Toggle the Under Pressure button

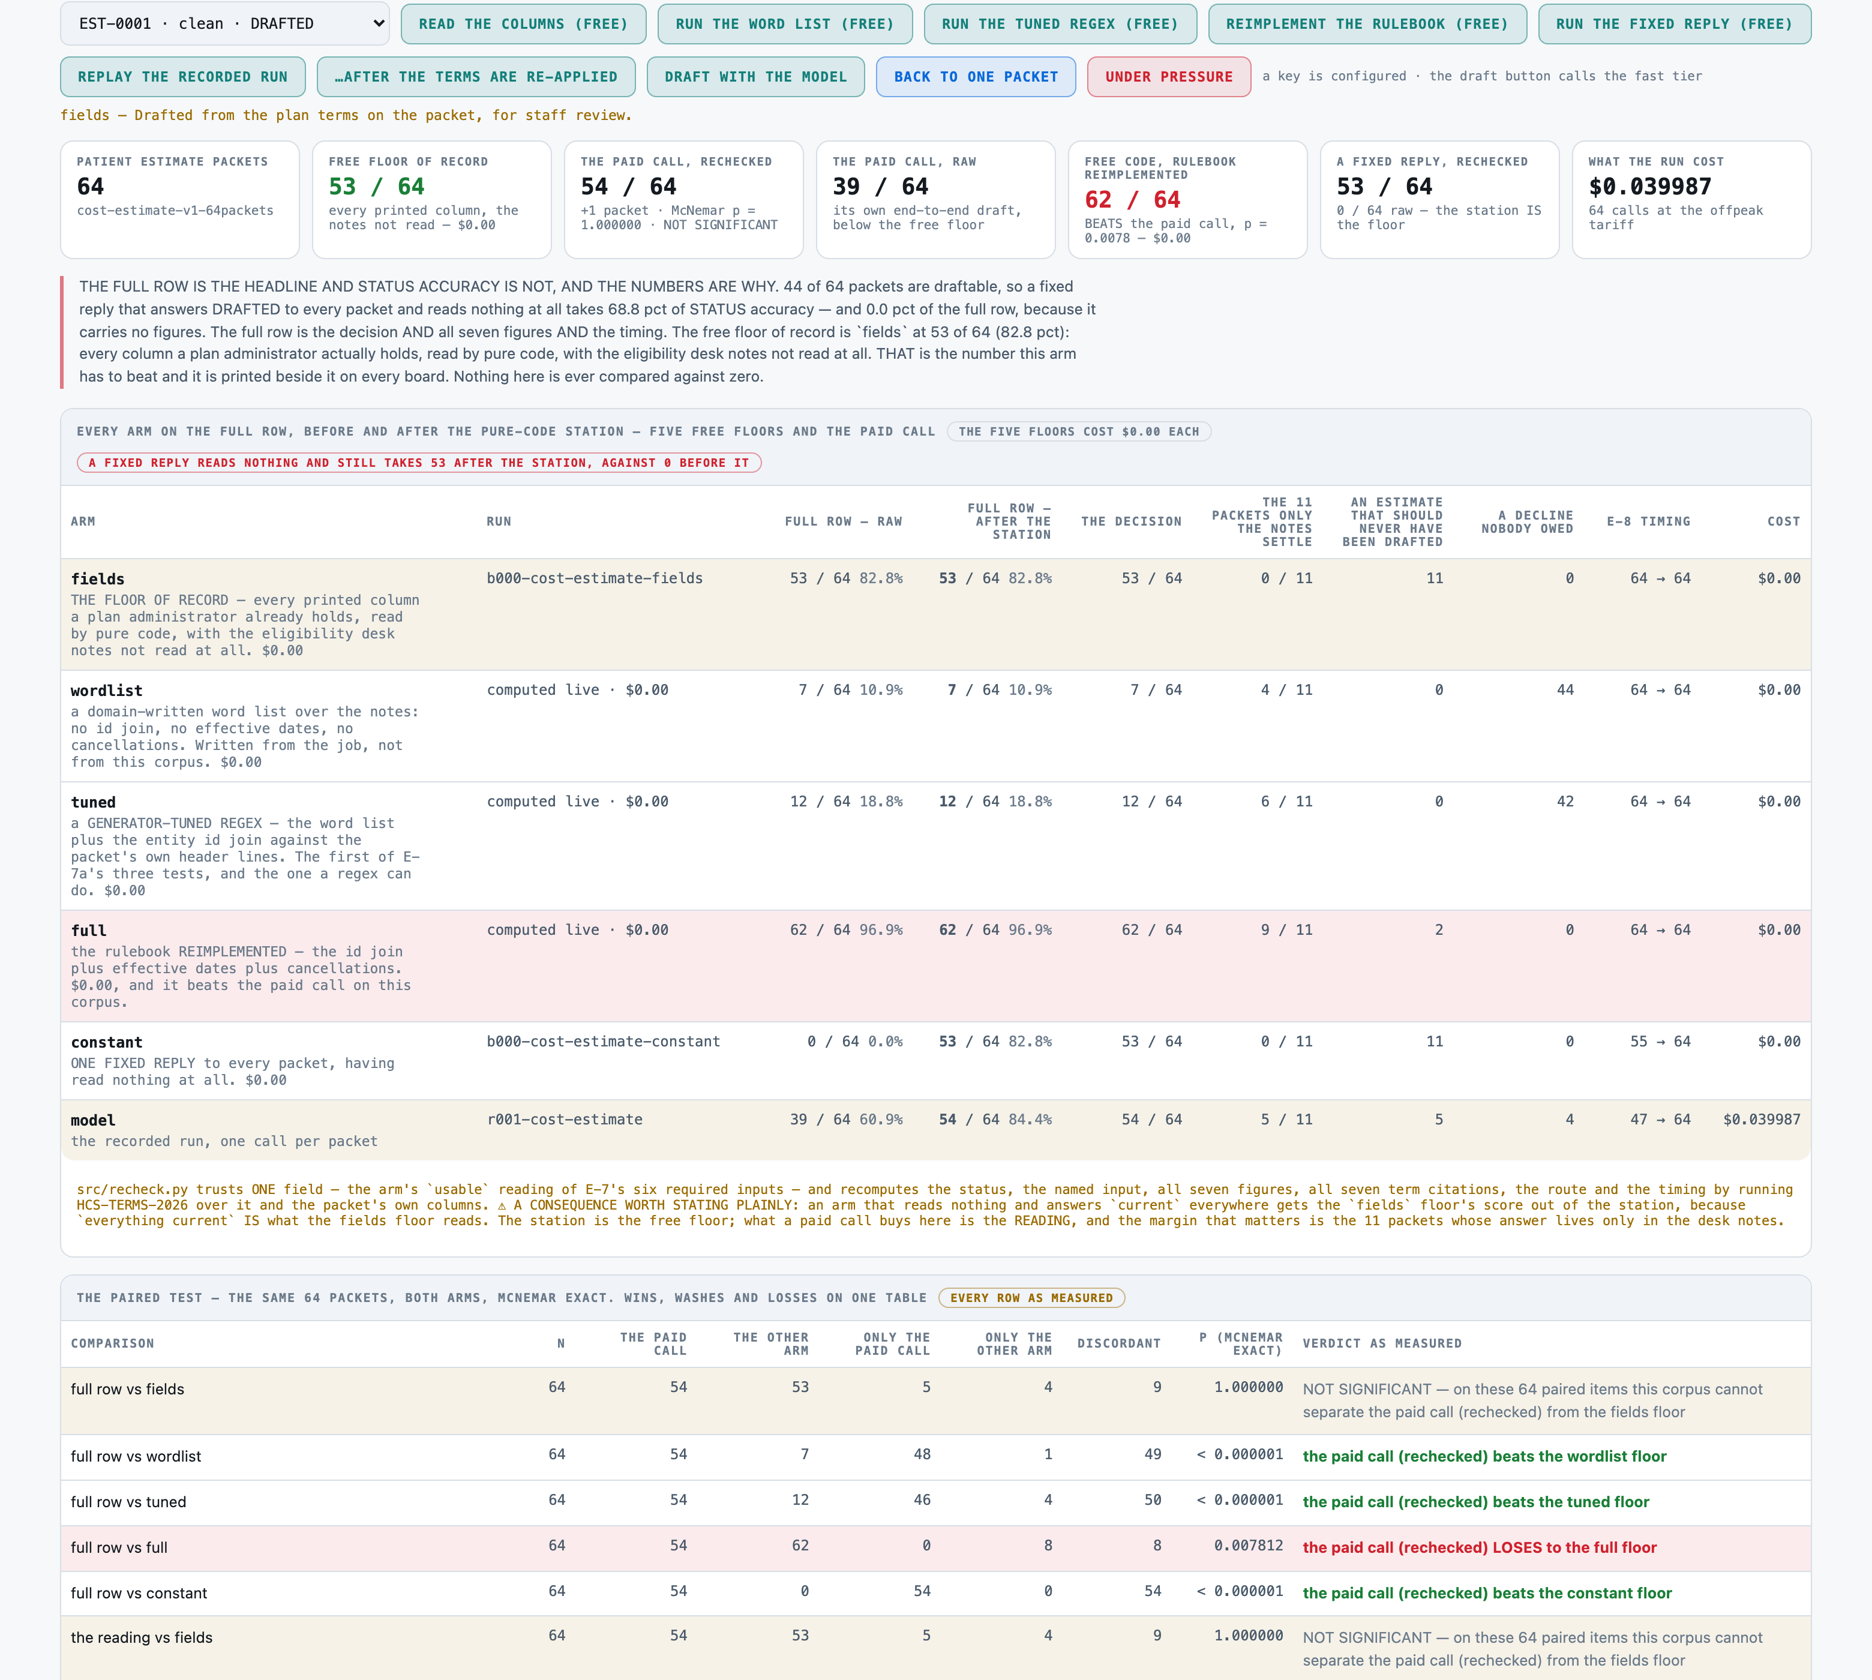(x=1169, y=77)
